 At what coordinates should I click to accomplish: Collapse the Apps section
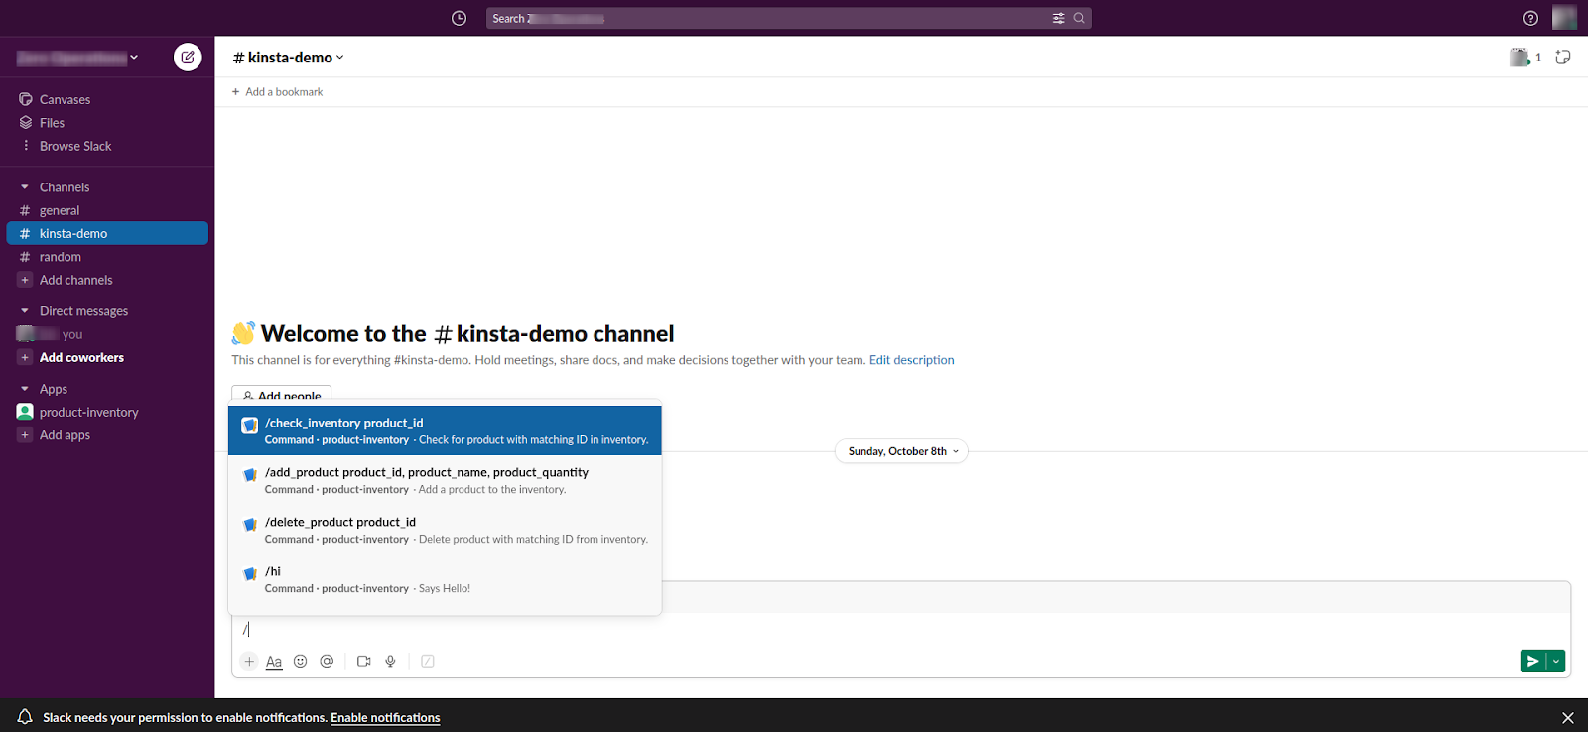tap(25, 389)
